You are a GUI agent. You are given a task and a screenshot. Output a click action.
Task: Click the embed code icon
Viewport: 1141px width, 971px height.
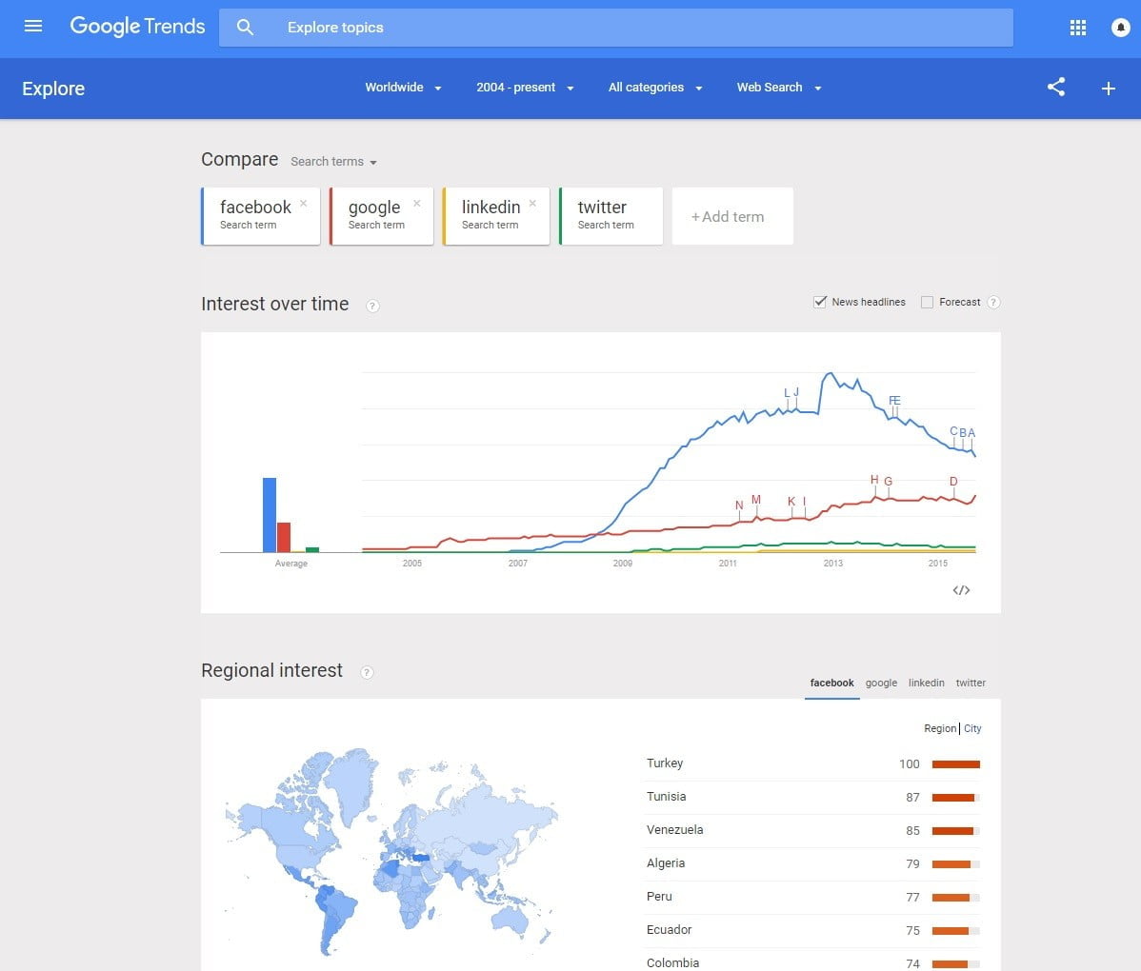coord(961,590)
